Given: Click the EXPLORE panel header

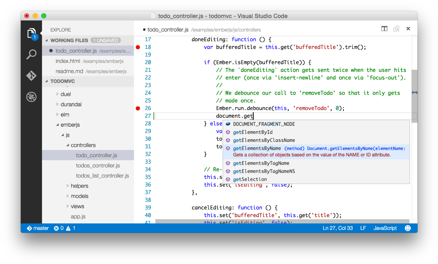Looking at the screenshot, I should tap(61, 30).
